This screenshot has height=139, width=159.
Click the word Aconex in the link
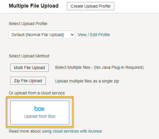[95, 131]
